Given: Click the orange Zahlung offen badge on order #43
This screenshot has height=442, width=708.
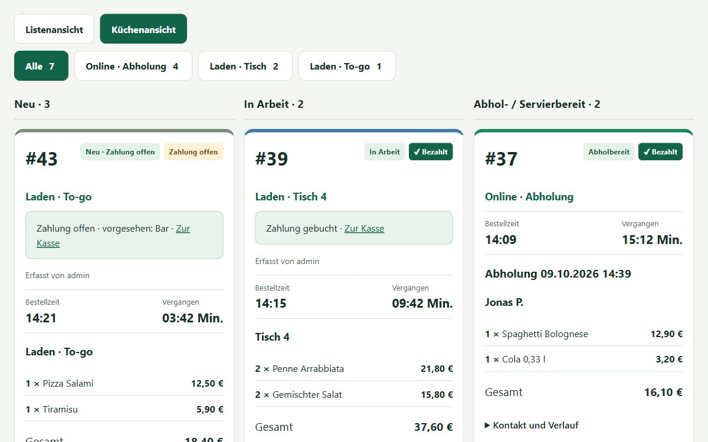Looking at the screenshot, I should tap(194, 151).
